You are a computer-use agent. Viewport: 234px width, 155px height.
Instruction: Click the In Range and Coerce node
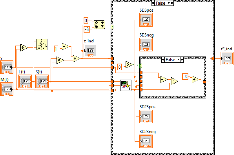(99, 24)
